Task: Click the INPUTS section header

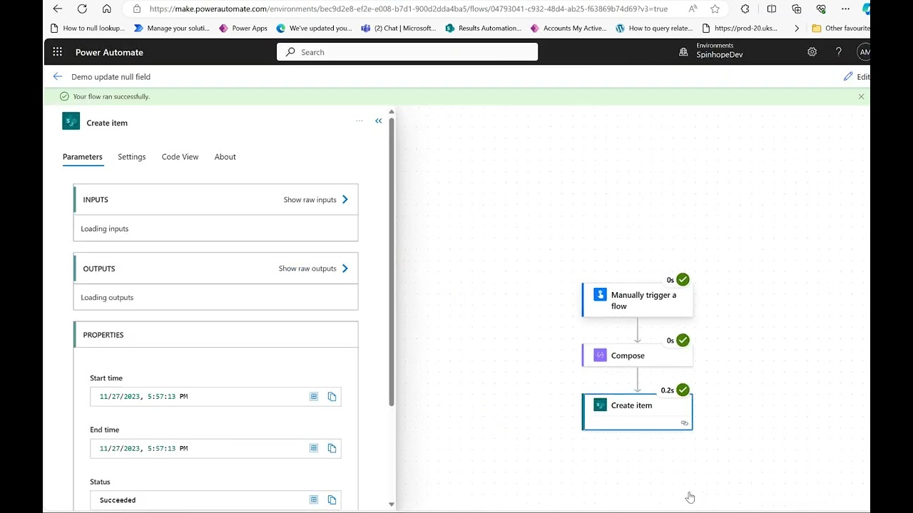Action: pyautogui.click(x=215, y=199)
